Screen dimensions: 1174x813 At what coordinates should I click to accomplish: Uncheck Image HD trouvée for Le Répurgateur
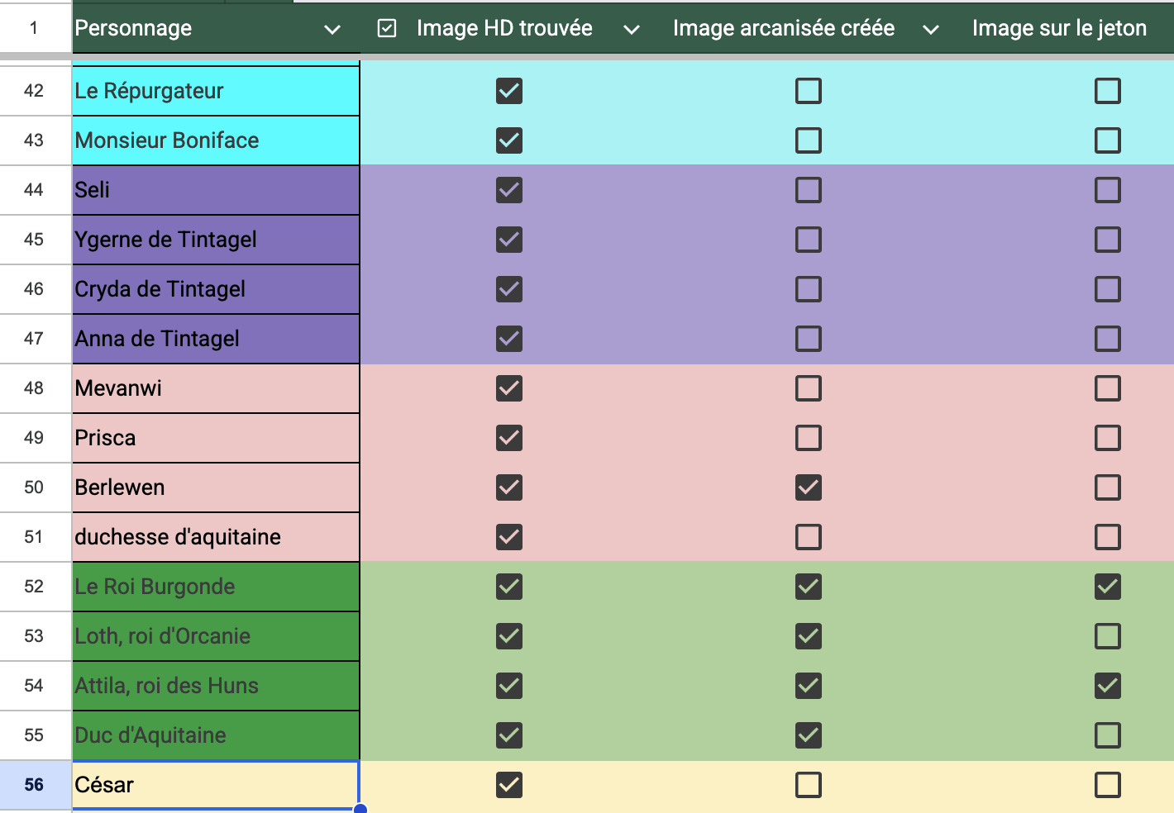coord(509,91)
